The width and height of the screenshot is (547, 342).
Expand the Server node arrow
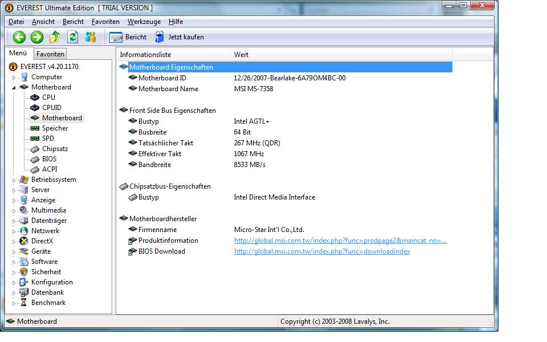14,190
